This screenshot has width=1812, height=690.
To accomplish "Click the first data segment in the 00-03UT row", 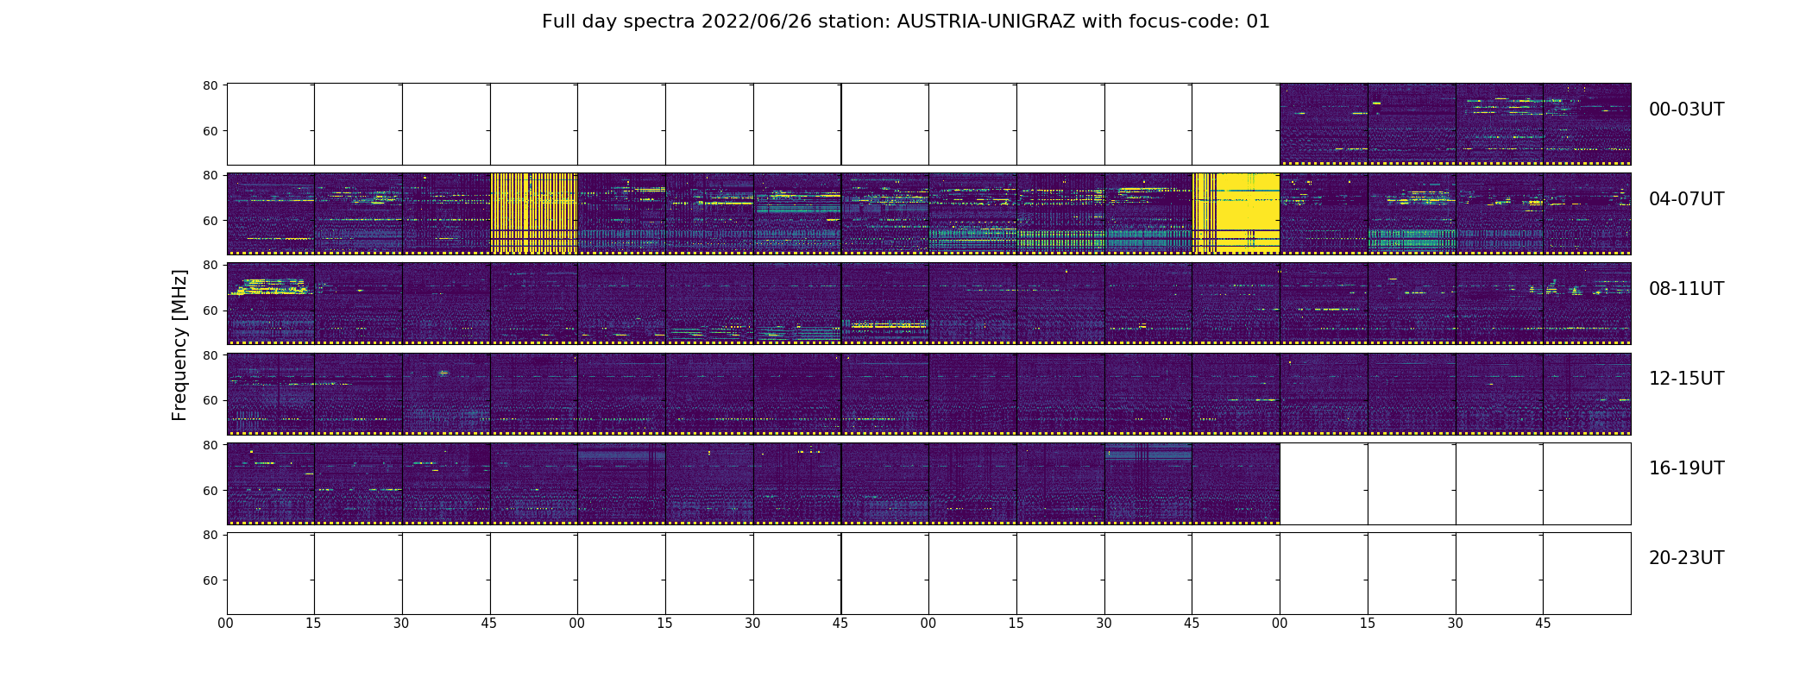I will pos(1324,124).
